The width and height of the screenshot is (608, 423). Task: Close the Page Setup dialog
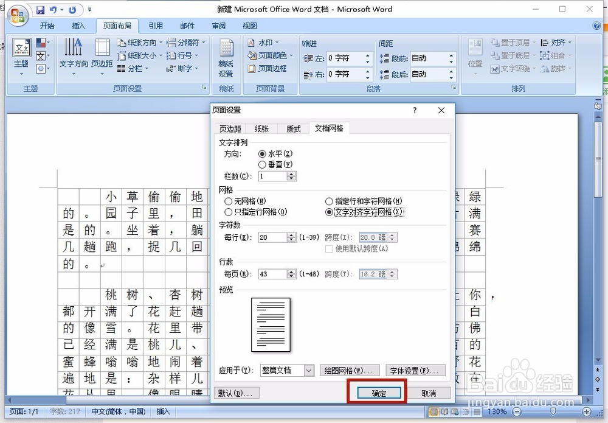tap(441, 110)
